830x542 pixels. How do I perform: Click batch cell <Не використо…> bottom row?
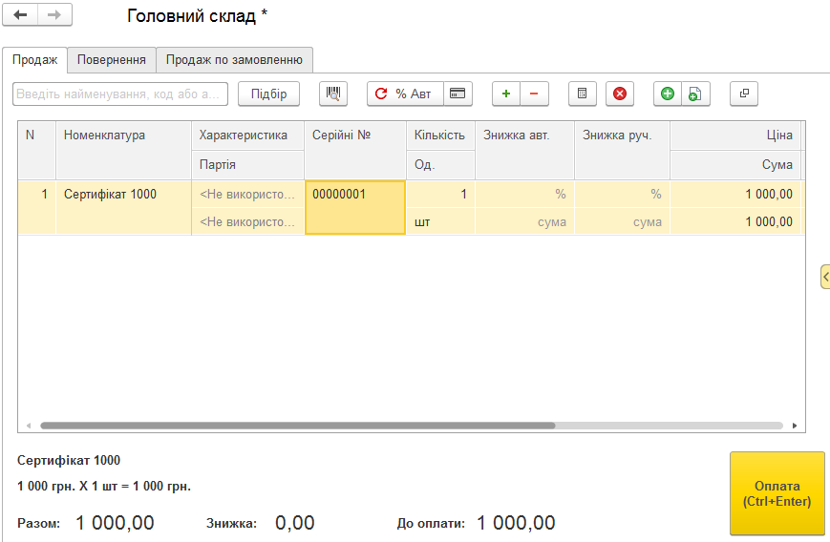(247, 221)
